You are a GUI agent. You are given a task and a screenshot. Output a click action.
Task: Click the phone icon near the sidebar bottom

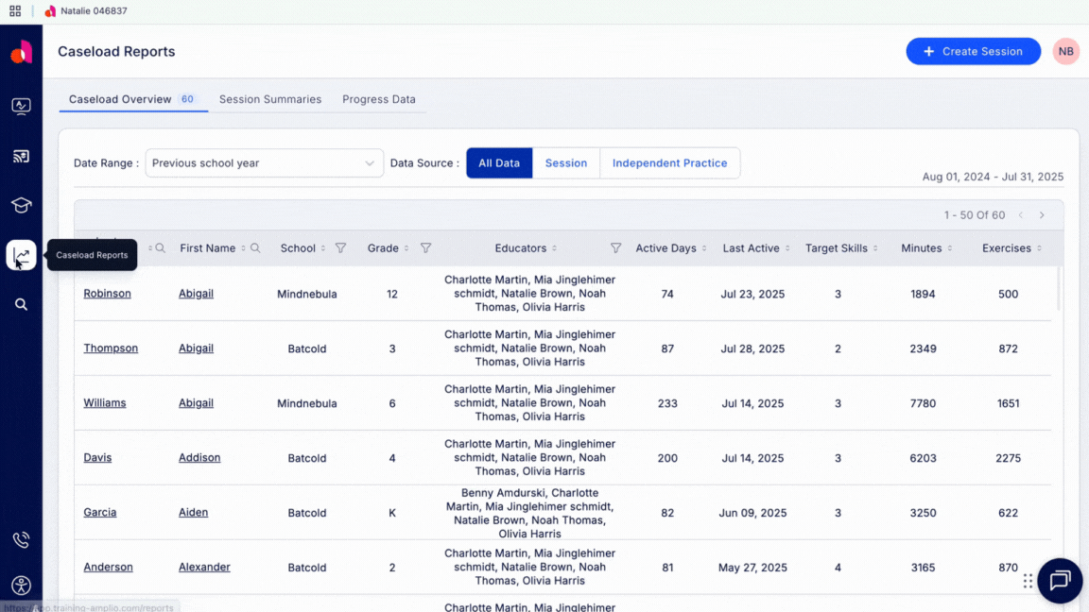click(x=21, y=539)
